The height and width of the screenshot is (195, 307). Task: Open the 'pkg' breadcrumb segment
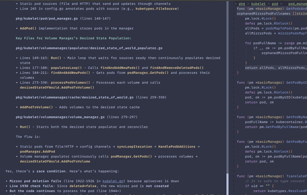242,4
